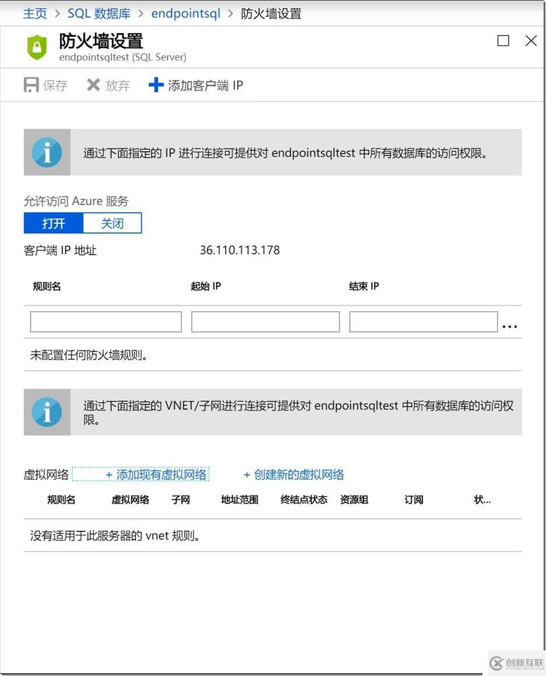
Task: Navigate to 主页 in the breadcrumb
Action: 34,13
